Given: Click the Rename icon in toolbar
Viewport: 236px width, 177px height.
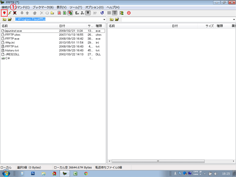Looking at the screenshot, I should (x=47, y=13).
